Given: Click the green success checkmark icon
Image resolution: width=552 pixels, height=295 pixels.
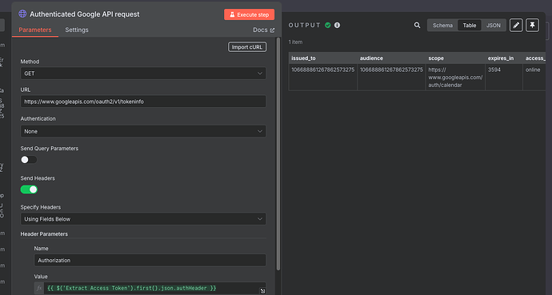Looking at the screenshot, I should pos(328,26).
